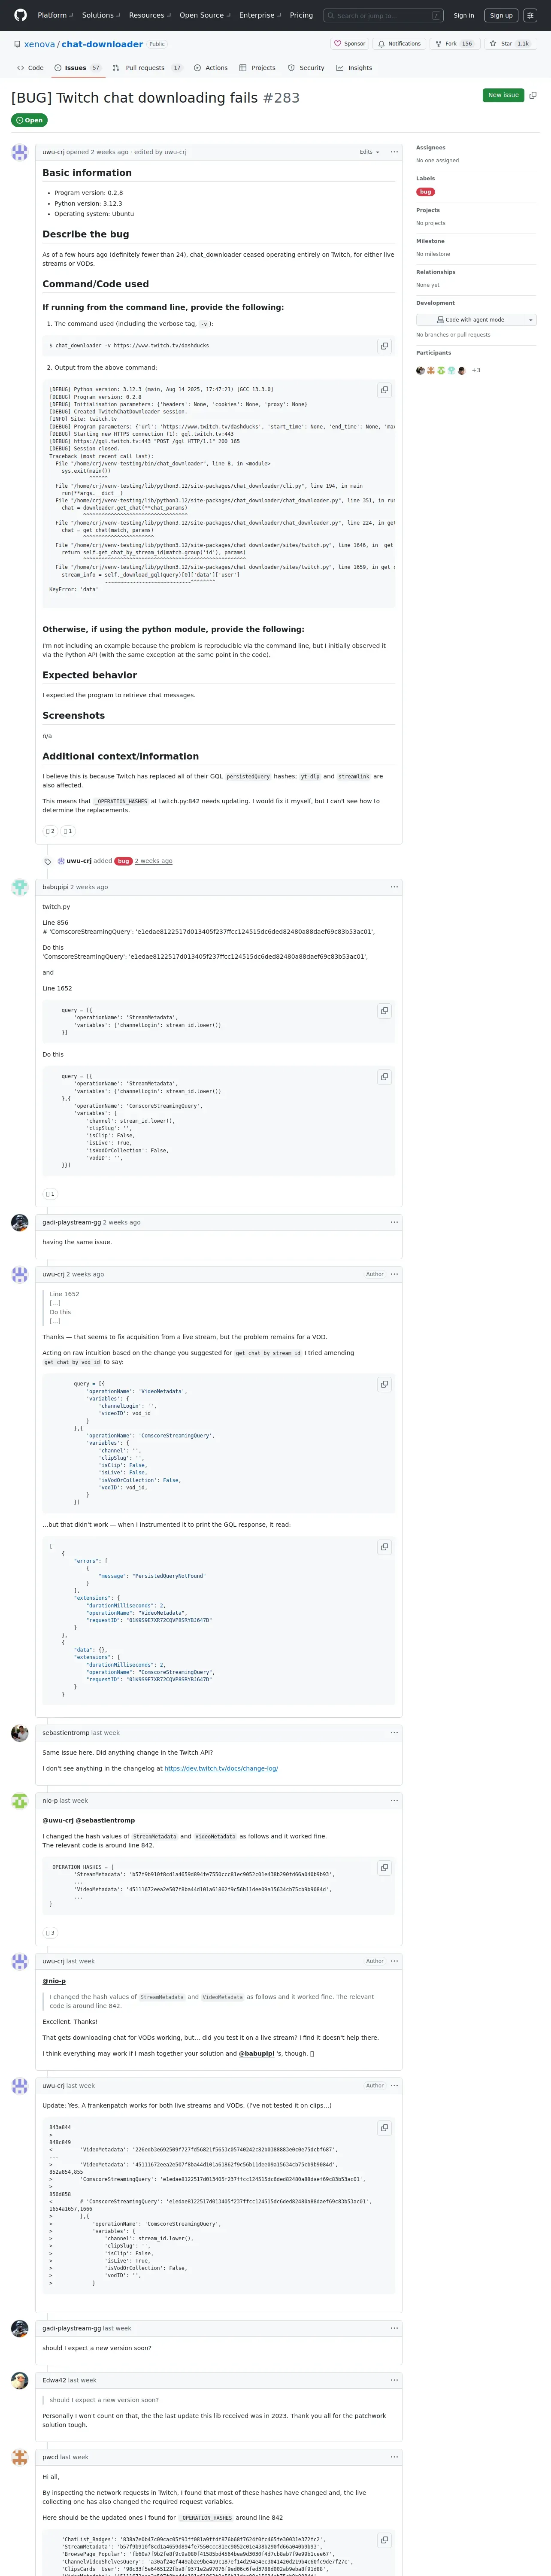Copy the chat_downloader command code block
The width and height of the screenshot is (551, 2576).
[384, 346]
